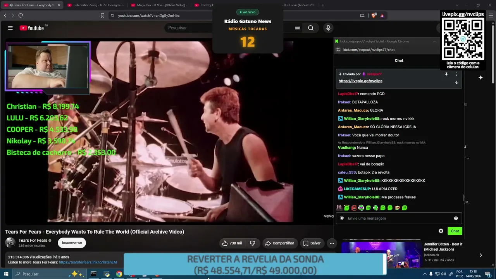Open the emoji picker in Kick chat
Image resolution: width=496 pixels, height=279 pixels.
(x=456, y=218)
